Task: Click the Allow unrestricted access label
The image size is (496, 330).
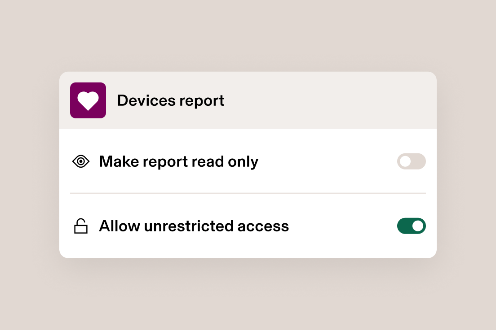Action: click(x=194, y=226)
